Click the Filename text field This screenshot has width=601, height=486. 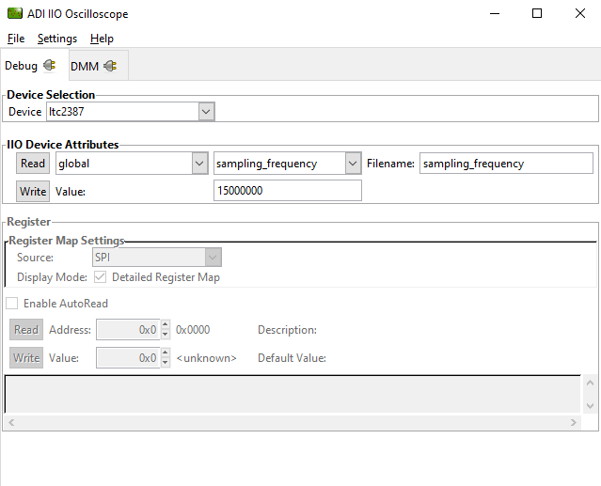505,164
